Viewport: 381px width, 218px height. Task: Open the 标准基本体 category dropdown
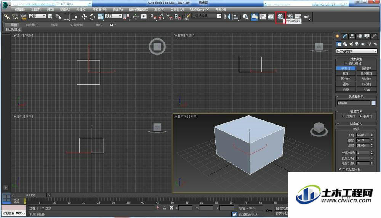(357, 51)
